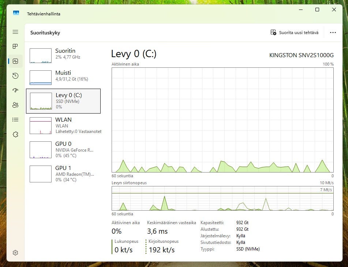Click the 0 kt/s read speed value
The height and width of the screenshot is (267, 348).
[123, 250]
